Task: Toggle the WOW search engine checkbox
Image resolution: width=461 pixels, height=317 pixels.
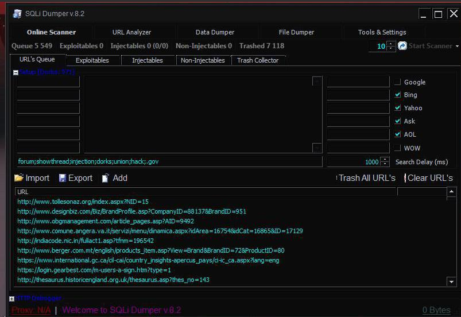Action: pyautogui.click(x=398, y=148)
